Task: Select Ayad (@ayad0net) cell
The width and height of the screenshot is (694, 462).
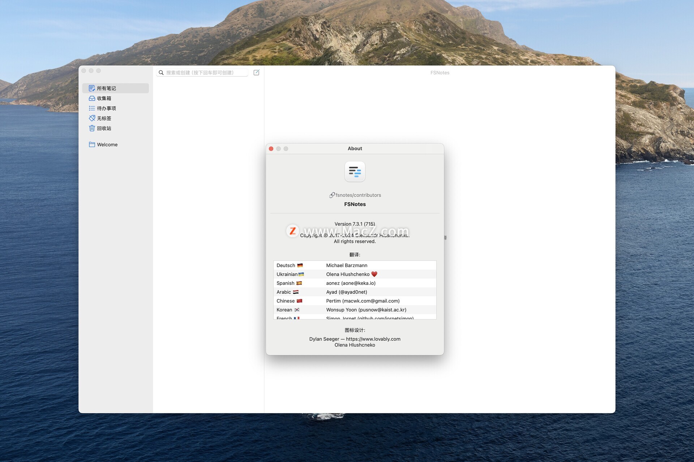Action: [347, 292]
